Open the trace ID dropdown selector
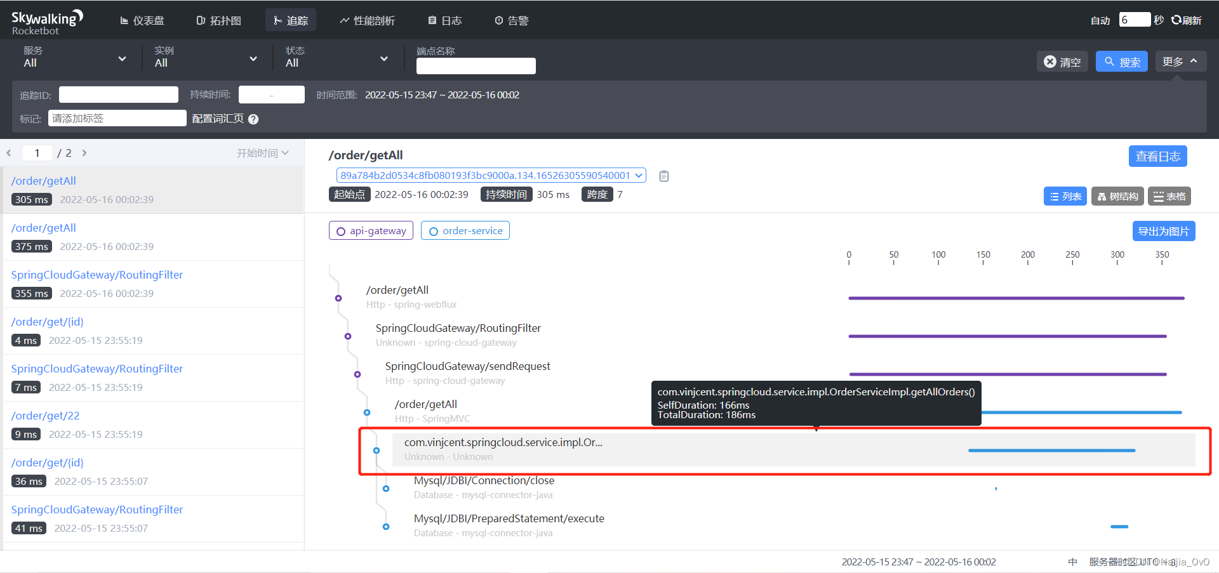Screen dimensions: 1219x573 click(491, 175)
